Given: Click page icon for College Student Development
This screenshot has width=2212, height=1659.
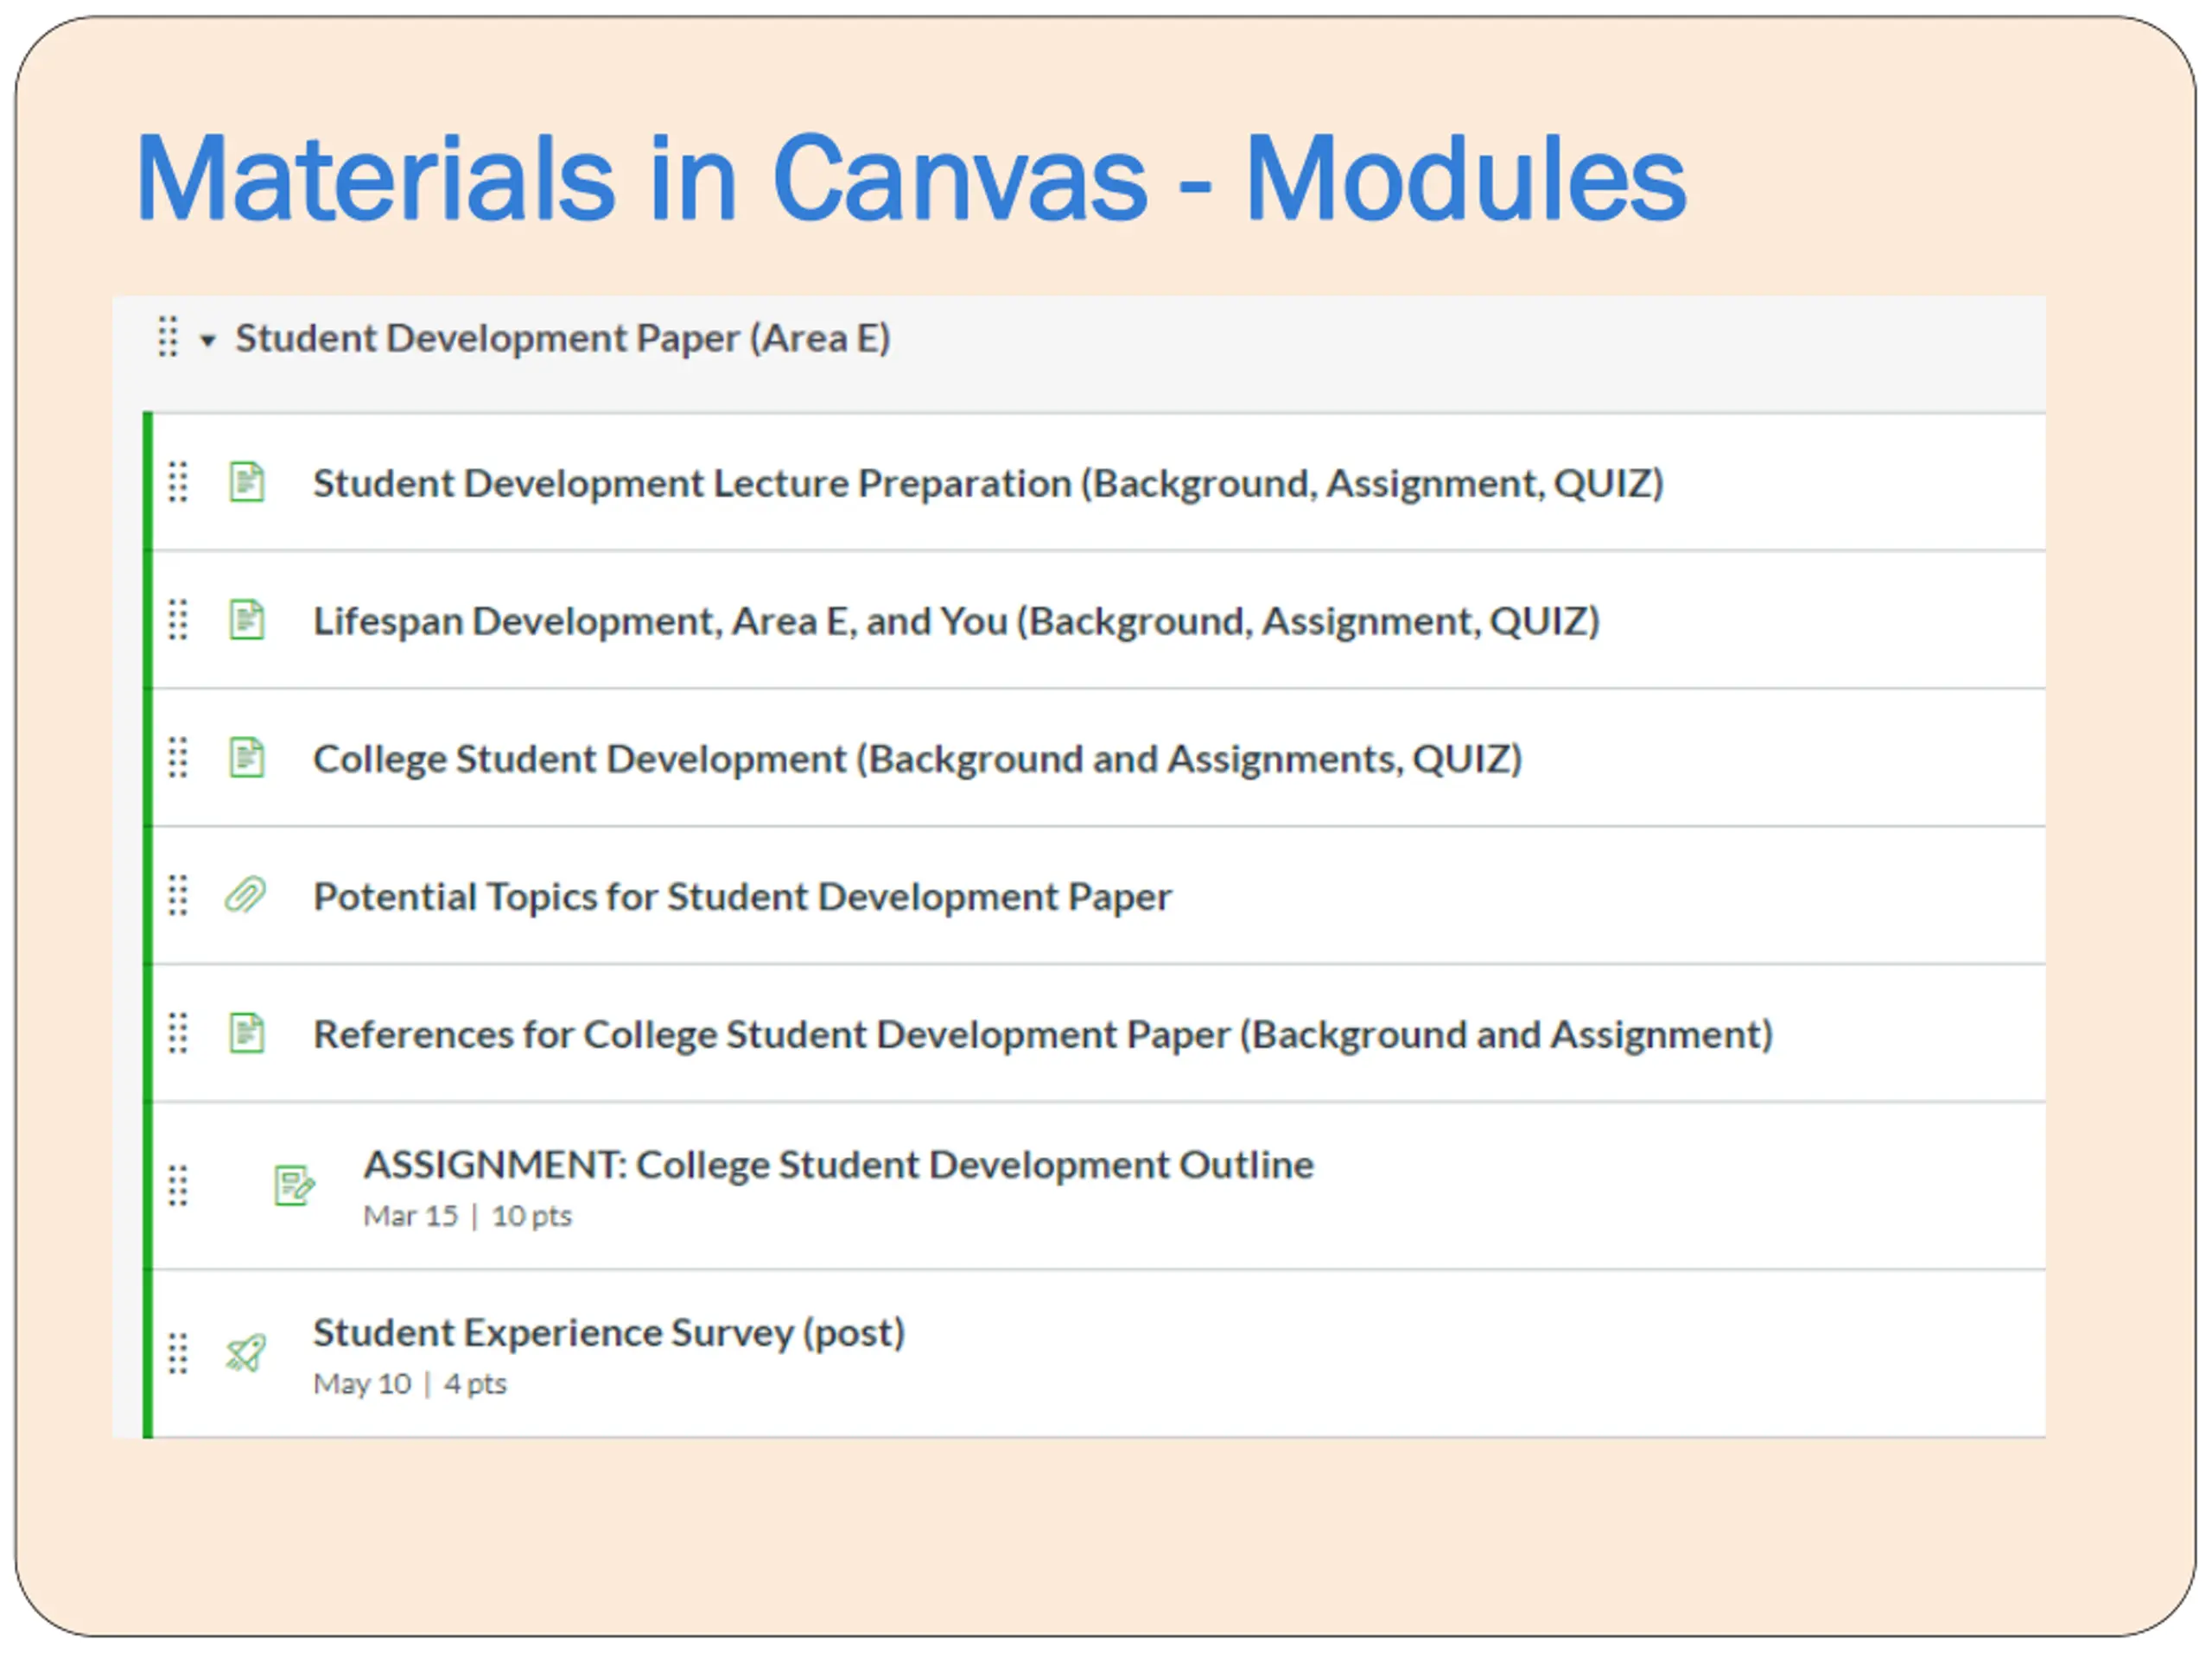Looking at the screenshot, I should point(247,758).
